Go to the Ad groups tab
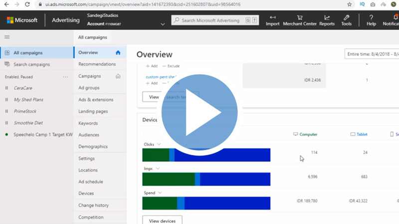This screenshot has height=224, width=399. point(89,88)
